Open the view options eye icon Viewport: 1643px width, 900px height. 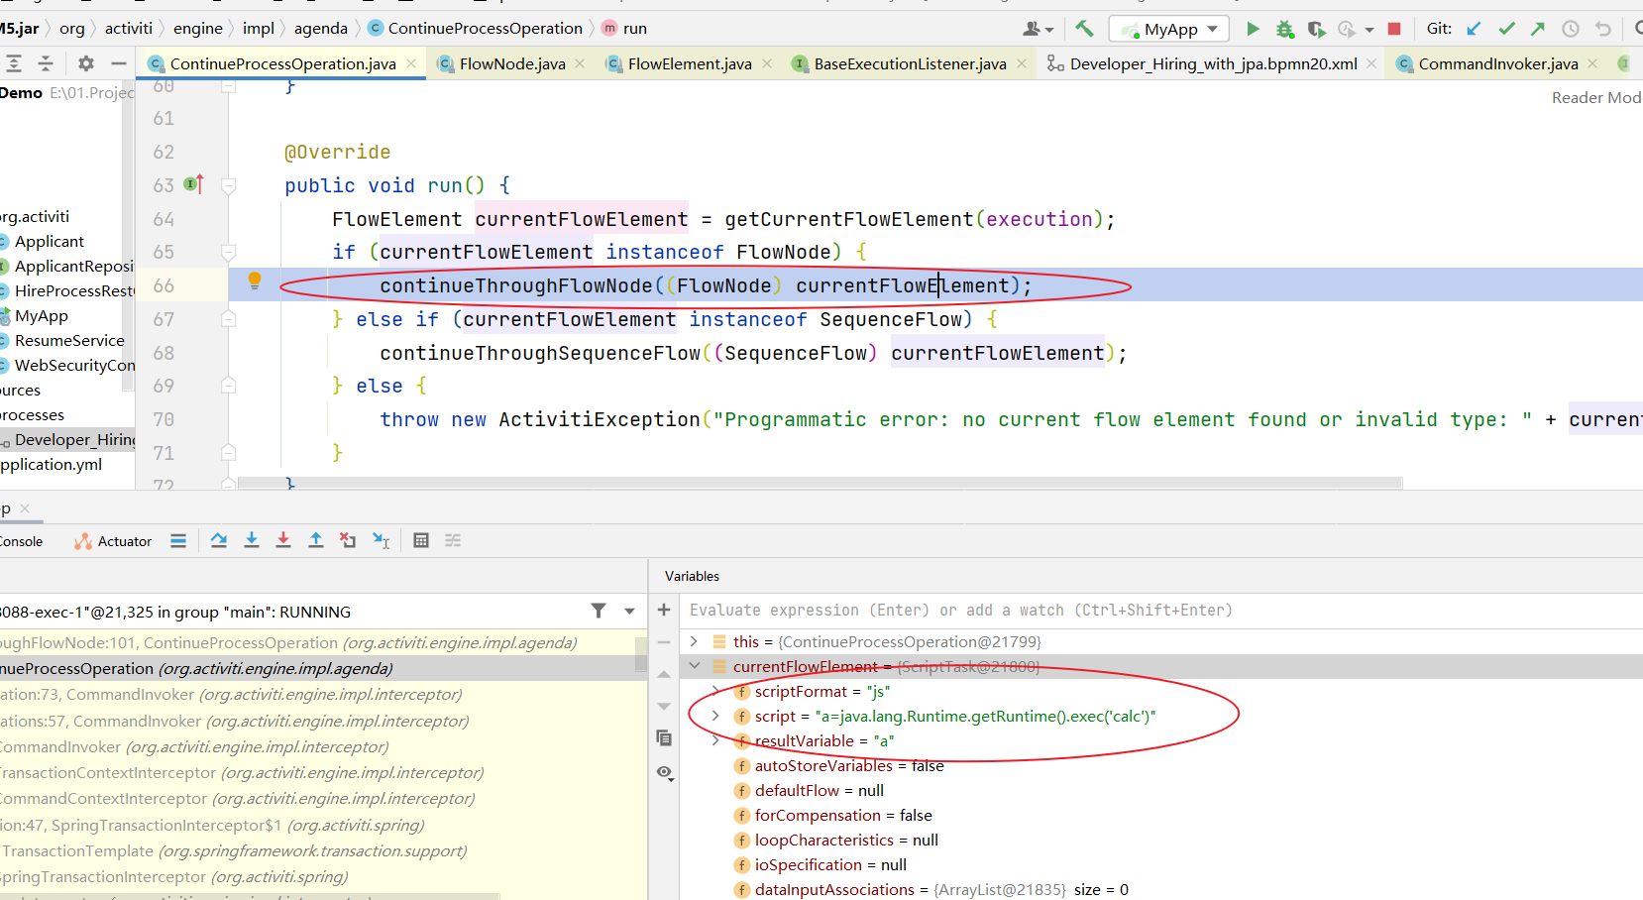(665, 772)
